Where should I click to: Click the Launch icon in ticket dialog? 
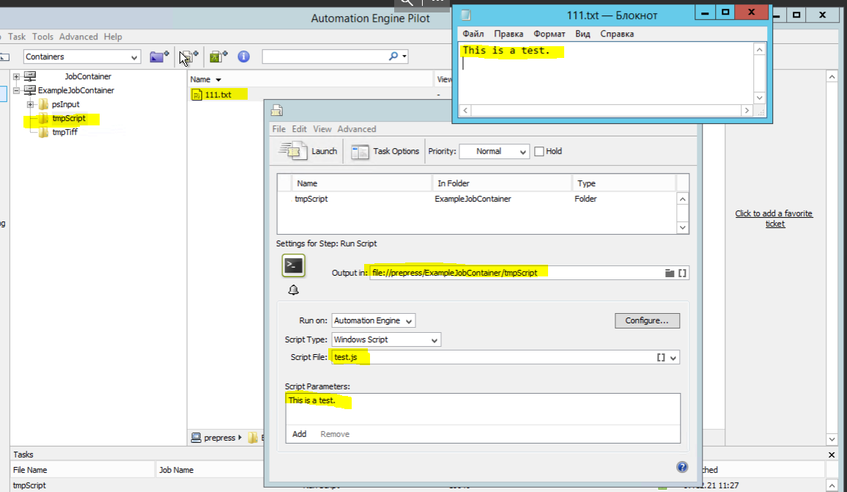coord(293,151)
